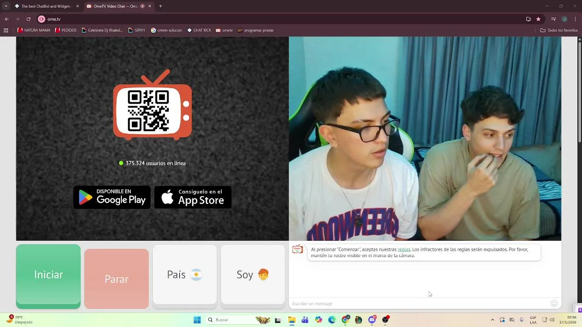Open the NATURA MAMA bookmark

click(x=34, y=30)
